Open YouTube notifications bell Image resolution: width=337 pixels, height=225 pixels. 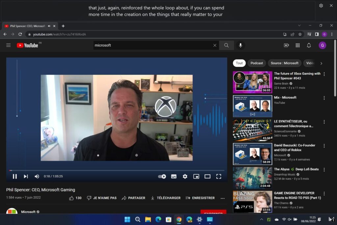point(309,45)
